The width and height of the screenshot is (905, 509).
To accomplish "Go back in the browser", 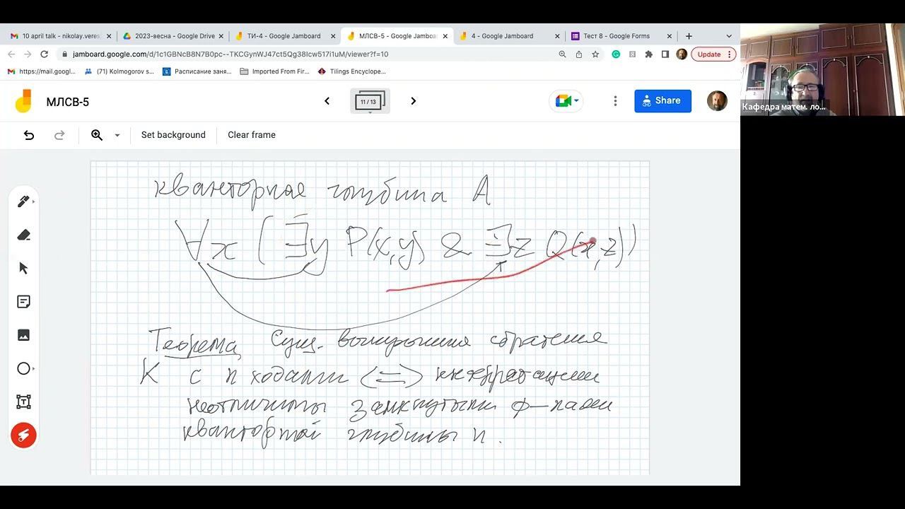I will pos(11,54).
